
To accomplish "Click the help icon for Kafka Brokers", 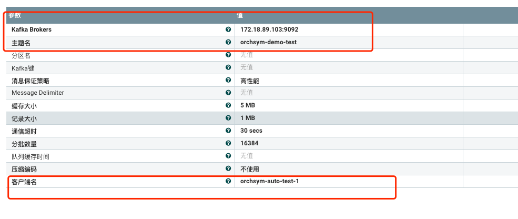I will [228, 29].
